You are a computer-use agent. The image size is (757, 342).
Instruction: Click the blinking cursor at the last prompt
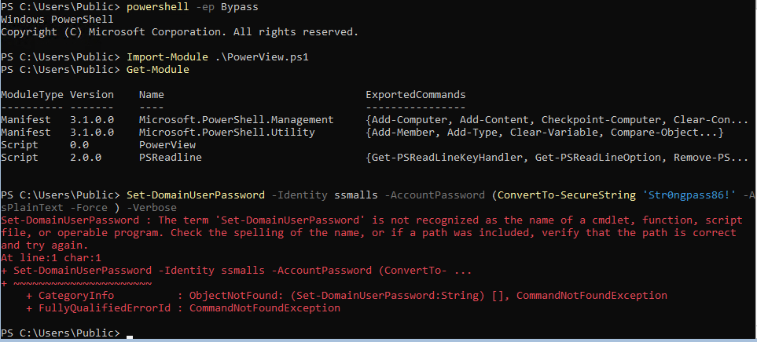[x=130, y=337]
